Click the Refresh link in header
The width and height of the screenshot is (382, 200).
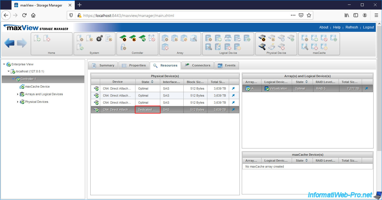tap(352, 27)
